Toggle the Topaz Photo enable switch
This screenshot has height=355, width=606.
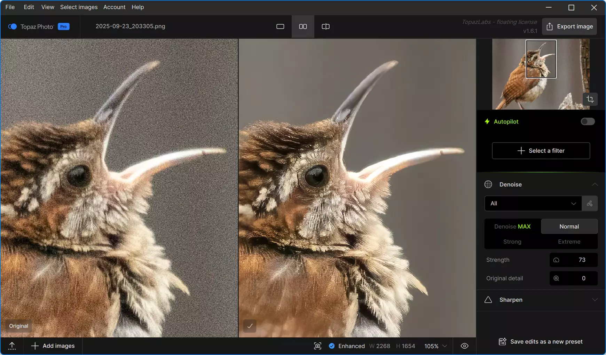coord(13,26)
